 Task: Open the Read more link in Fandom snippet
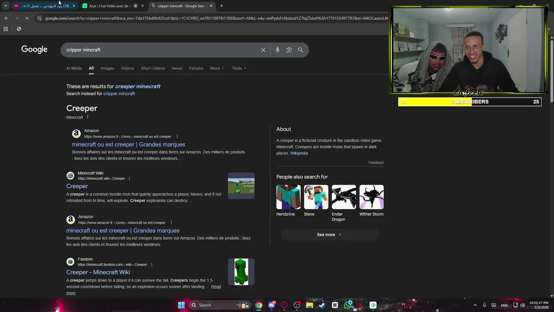tap(216, 287)
